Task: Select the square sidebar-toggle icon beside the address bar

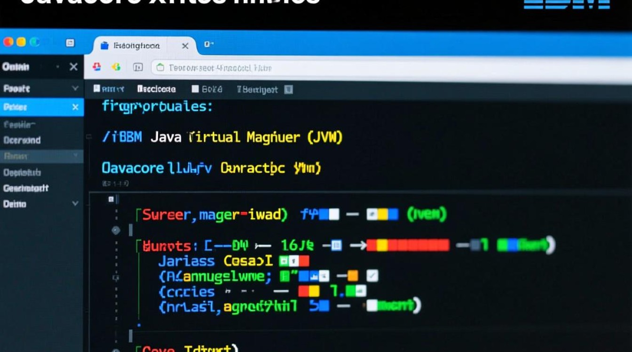Action: tap(137, 67)
